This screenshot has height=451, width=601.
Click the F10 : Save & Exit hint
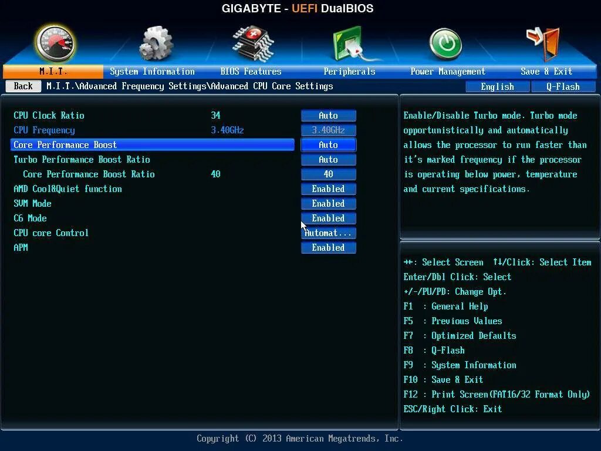pos(443,380)
